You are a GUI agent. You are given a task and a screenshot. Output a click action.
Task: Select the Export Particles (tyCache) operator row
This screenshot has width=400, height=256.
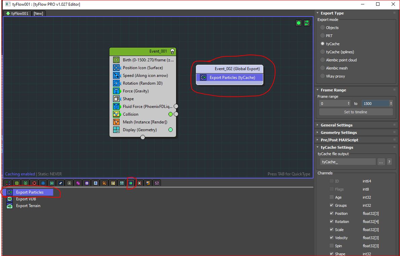tap(230, 78)
